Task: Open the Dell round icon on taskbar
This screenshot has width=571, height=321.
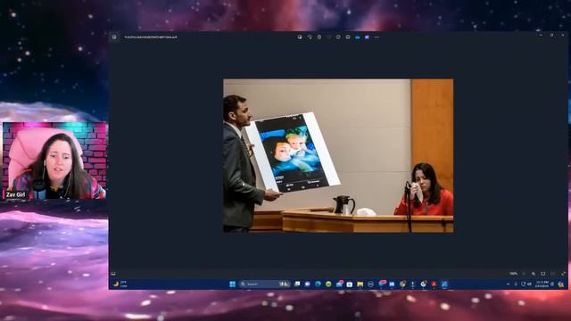Action: coord(370,284)
